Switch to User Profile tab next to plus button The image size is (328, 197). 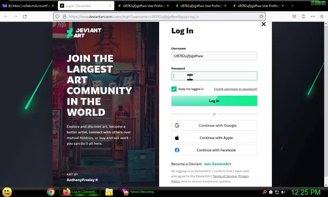pos(259,6)
